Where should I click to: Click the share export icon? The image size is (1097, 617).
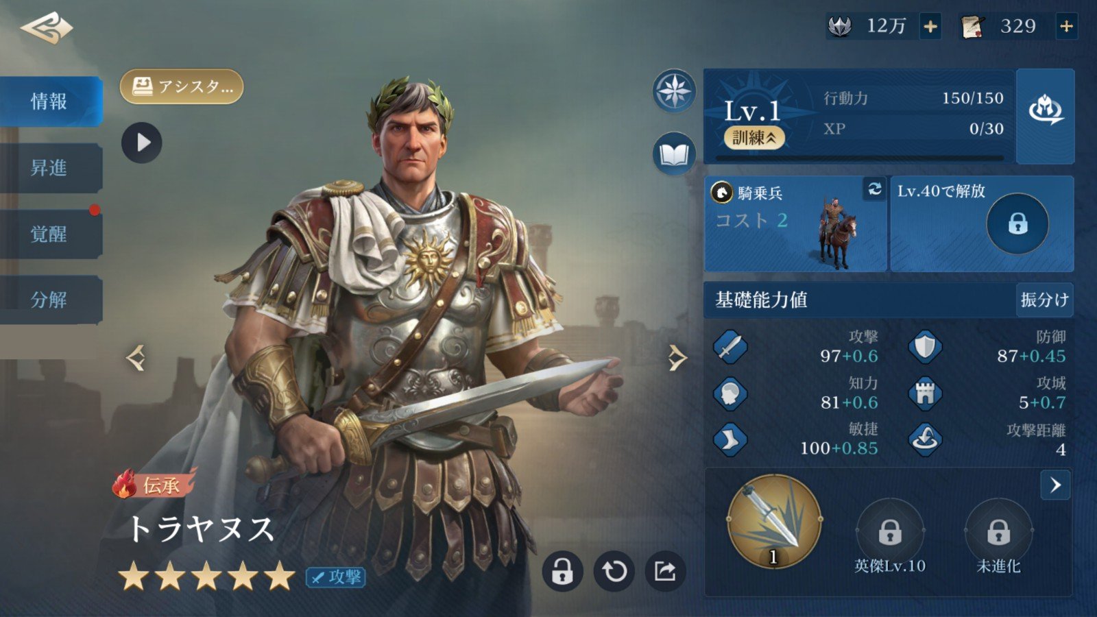[x=664, y=570]
